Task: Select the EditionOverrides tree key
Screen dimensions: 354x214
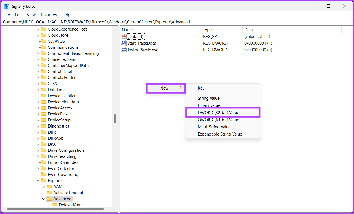Action: click(x=63, y=162)
